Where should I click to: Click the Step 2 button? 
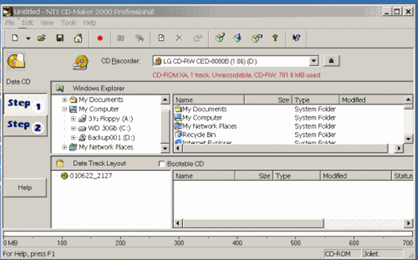coord(25,126)
